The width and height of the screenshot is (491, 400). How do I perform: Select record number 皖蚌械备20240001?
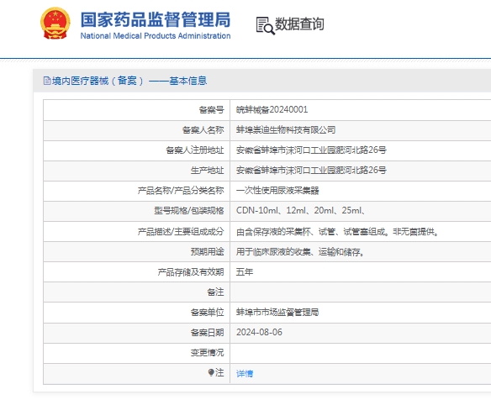[x=272, y=109]
